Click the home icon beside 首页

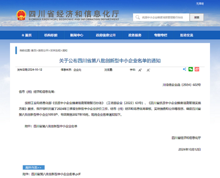[23, 35]
